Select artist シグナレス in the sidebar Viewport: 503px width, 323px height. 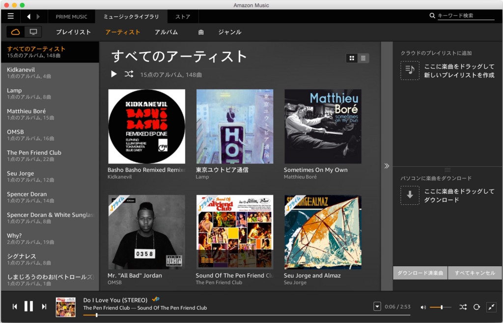(x=50, y=259)
